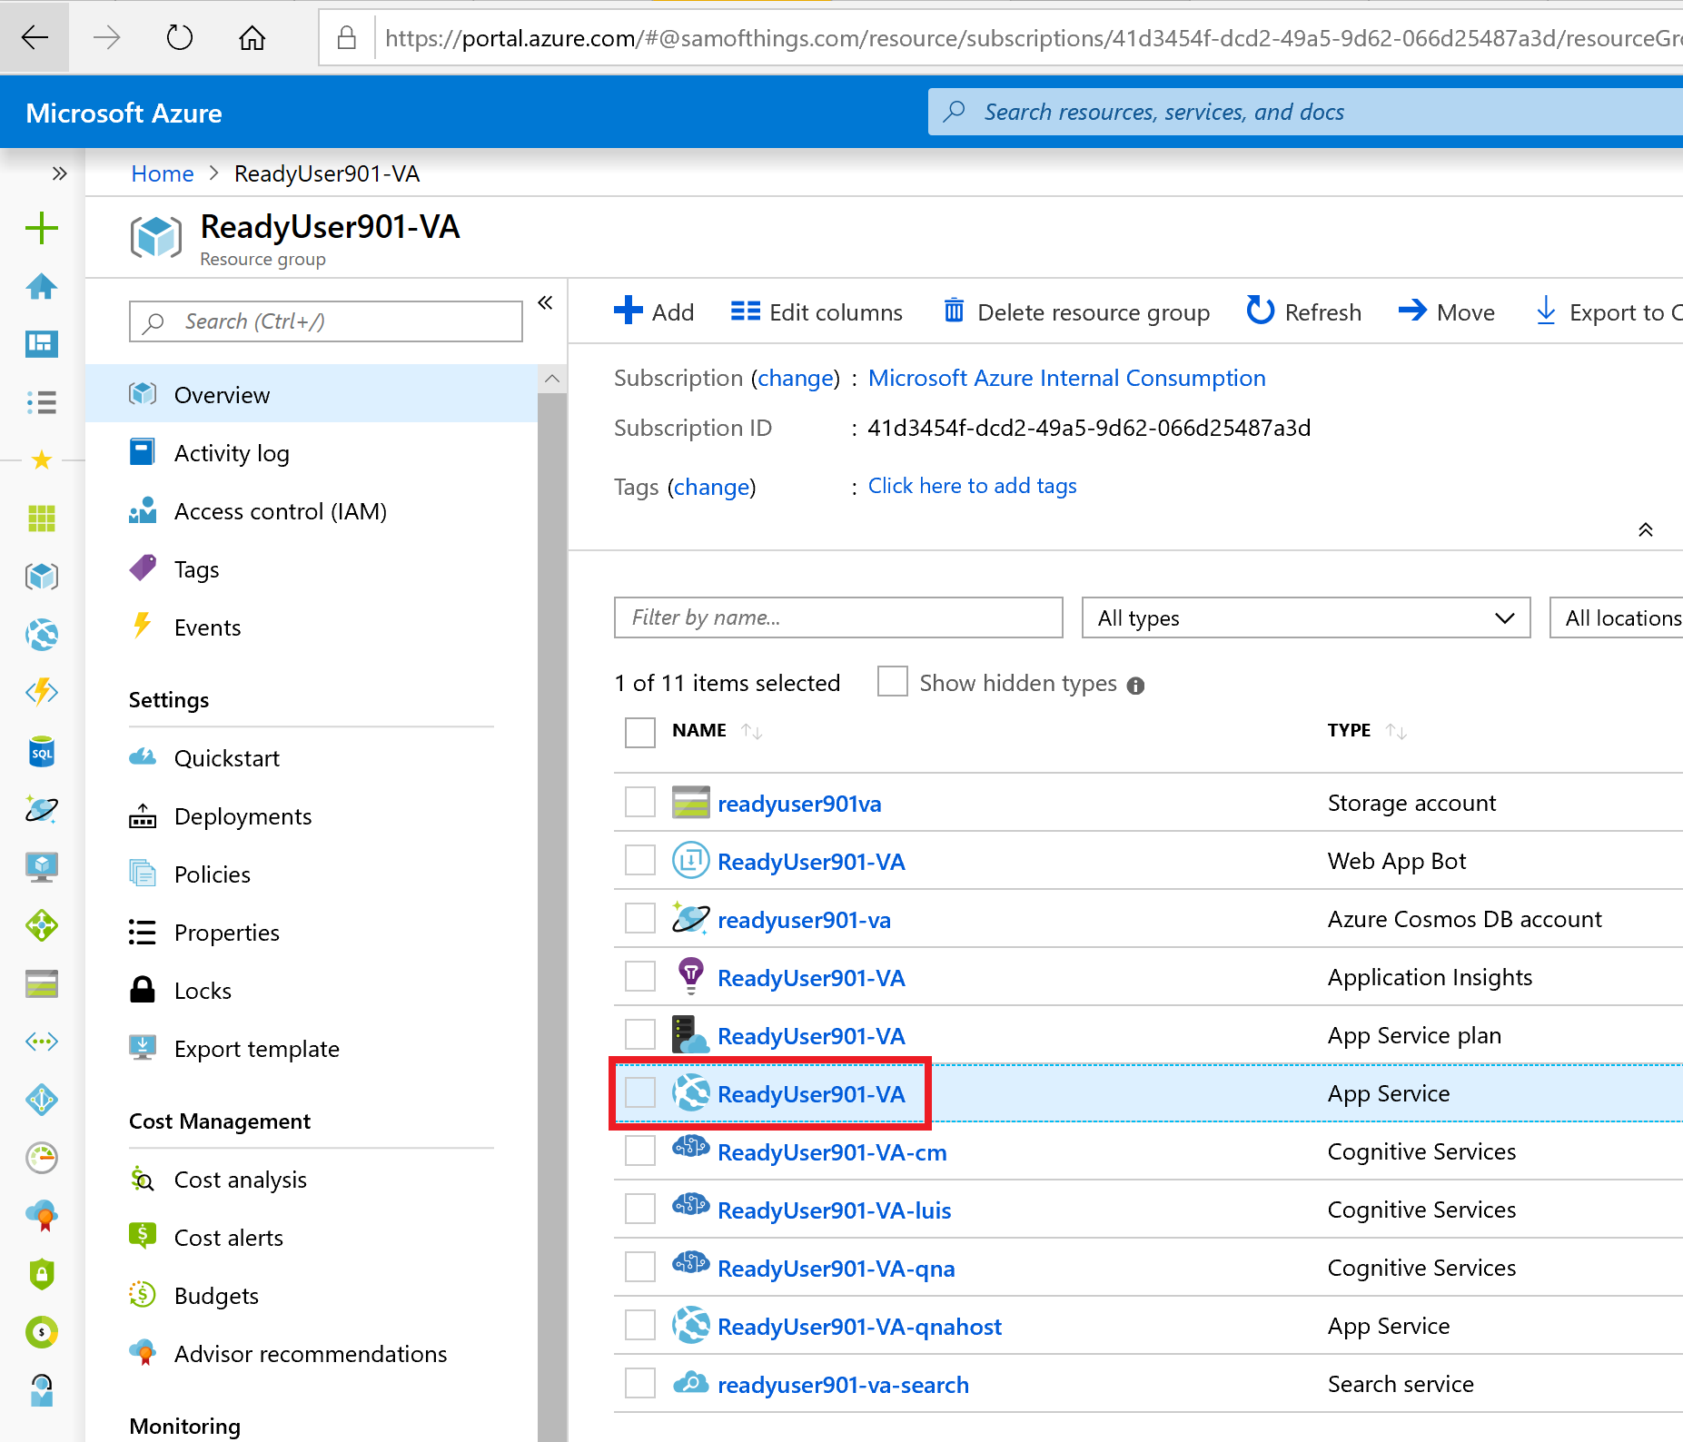The height and width of the screenshot is (1442, 1683).
Task: Click the menu scrollbar up arrow
Action: tap(552, 379)
